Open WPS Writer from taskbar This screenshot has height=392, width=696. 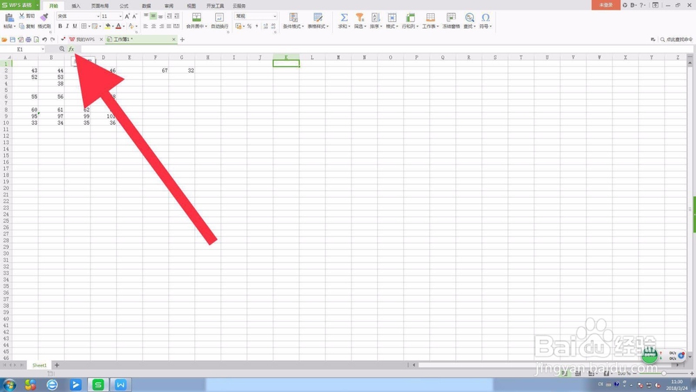(120, 384)
